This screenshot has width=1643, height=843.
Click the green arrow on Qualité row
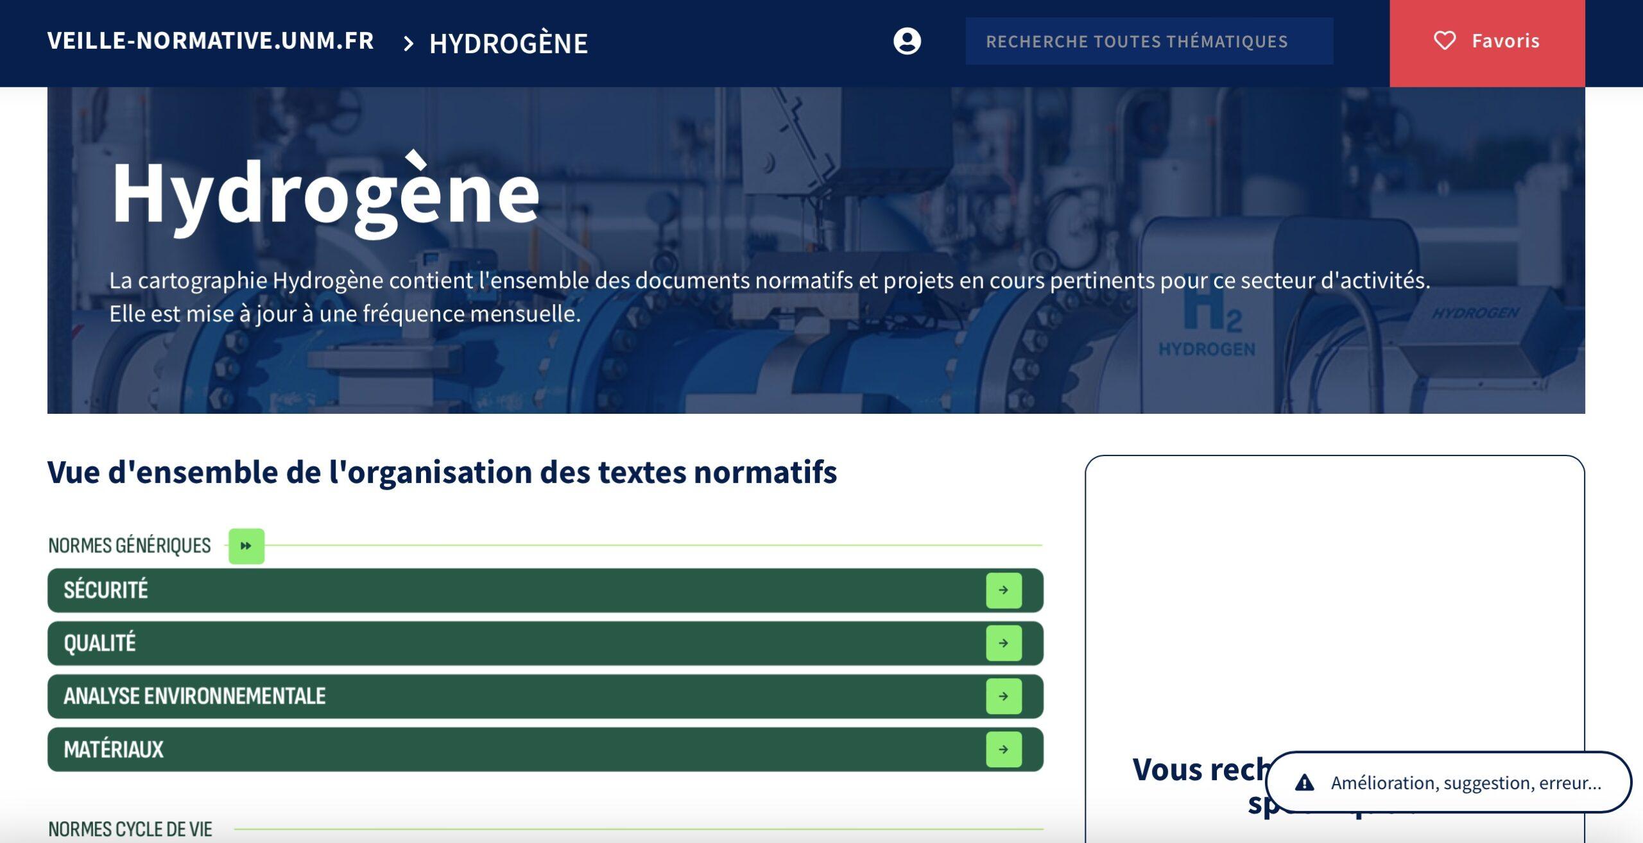[x=1003, y=643]
